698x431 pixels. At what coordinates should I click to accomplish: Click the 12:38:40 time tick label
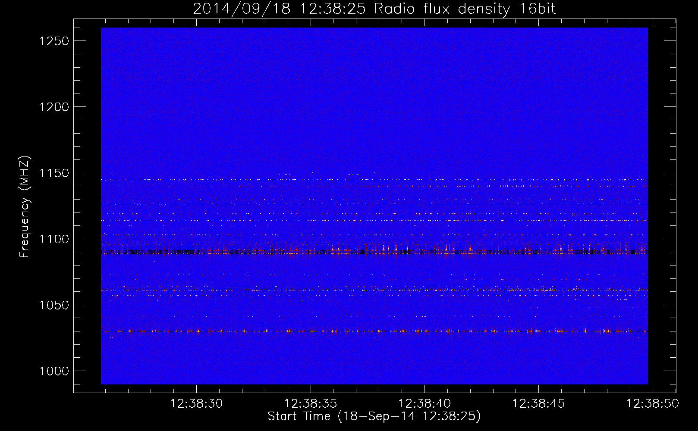point(424,404)
